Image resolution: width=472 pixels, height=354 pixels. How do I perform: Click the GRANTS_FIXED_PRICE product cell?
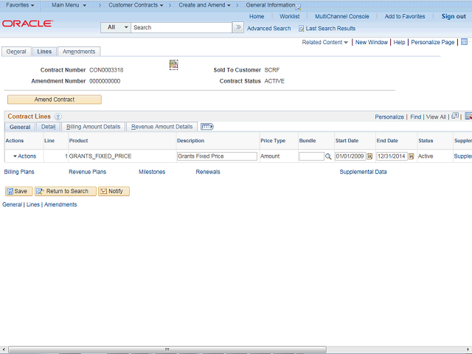tap(100, 156)
